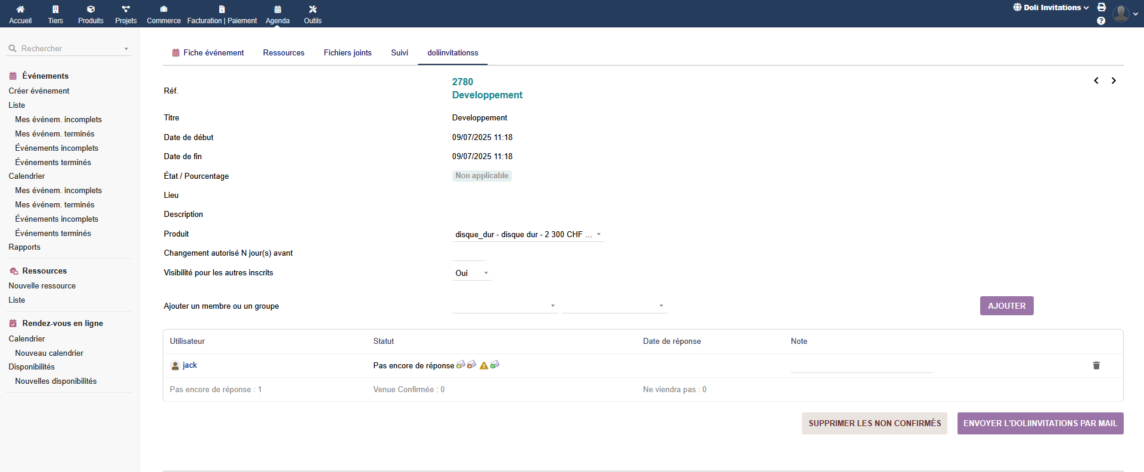The image size is (1144, 472).
Task: Expand the Doli Invitations entity selector
Action: 1051,8
